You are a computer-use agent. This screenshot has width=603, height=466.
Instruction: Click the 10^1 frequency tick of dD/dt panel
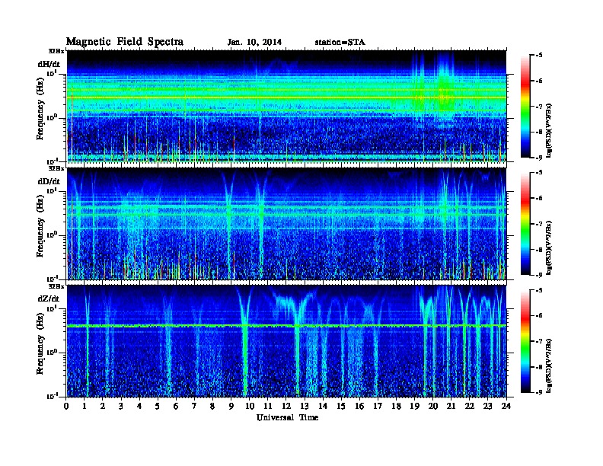pos(52,190)
